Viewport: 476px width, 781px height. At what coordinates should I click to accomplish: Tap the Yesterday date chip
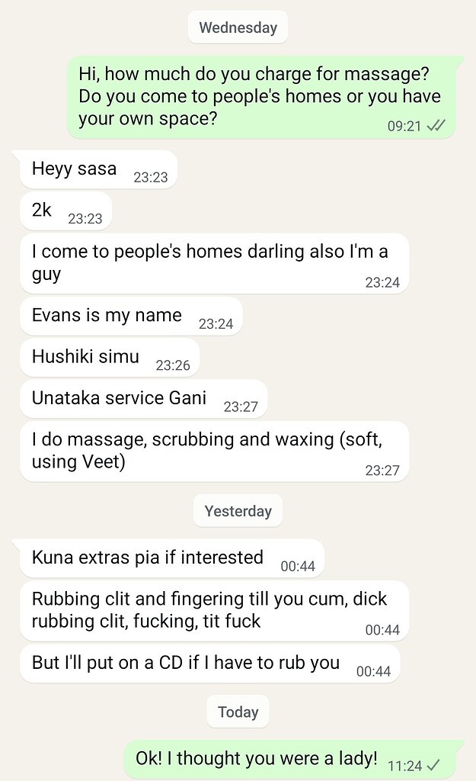click(238, 511)
